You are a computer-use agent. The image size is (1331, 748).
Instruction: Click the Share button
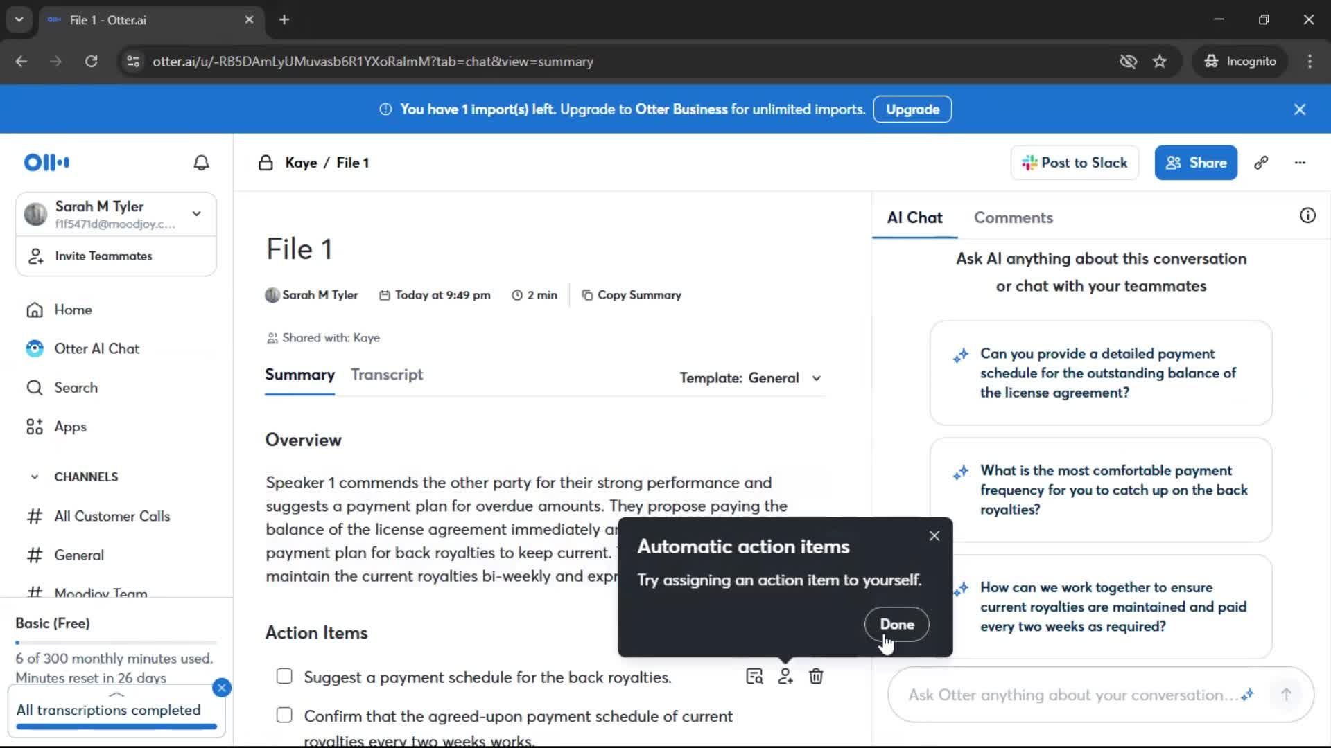click(x=1196, y=163)
